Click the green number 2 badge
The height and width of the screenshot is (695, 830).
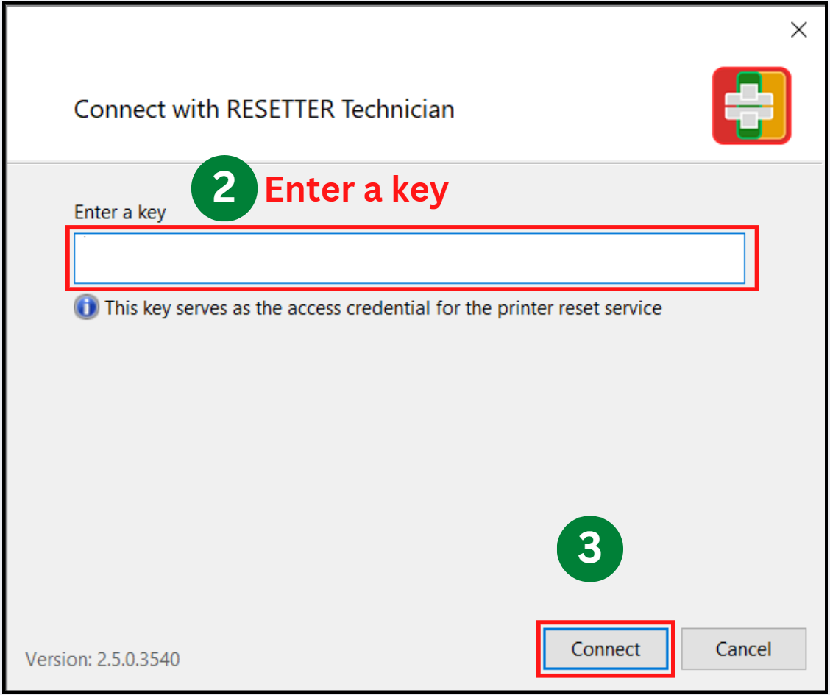pyautogui.click(x=224, y=189)
